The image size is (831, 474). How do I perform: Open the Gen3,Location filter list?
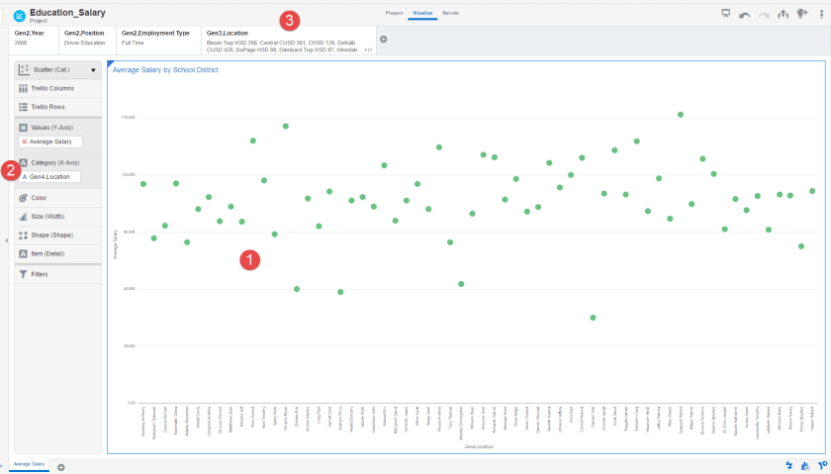(287, 40)
